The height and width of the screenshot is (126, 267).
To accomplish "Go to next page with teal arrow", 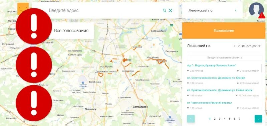I will [258, 119].
